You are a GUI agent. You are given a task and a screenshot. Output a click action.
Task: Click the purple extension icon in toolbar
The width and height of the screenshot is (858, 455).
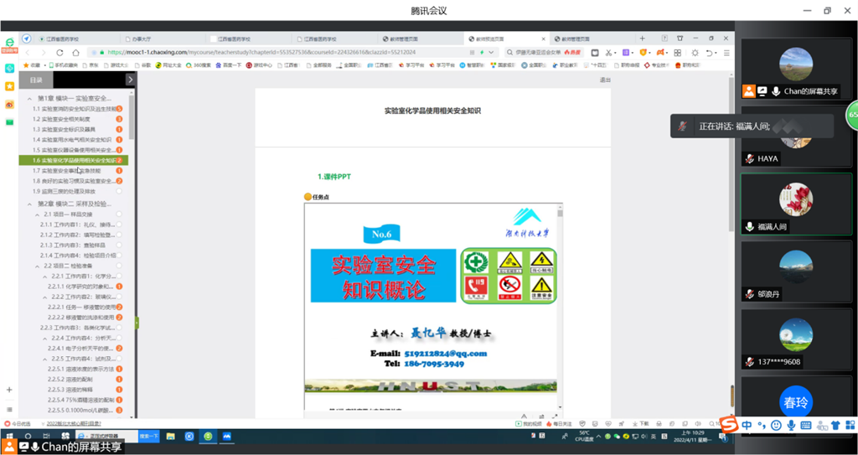627,53
